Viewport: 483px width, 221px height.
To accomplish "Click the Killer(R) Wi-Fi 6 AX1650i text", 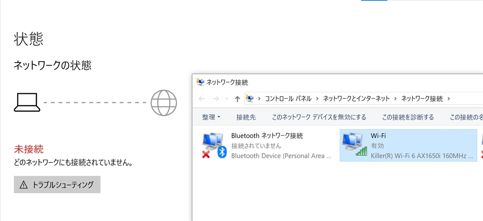I will 422,156.
